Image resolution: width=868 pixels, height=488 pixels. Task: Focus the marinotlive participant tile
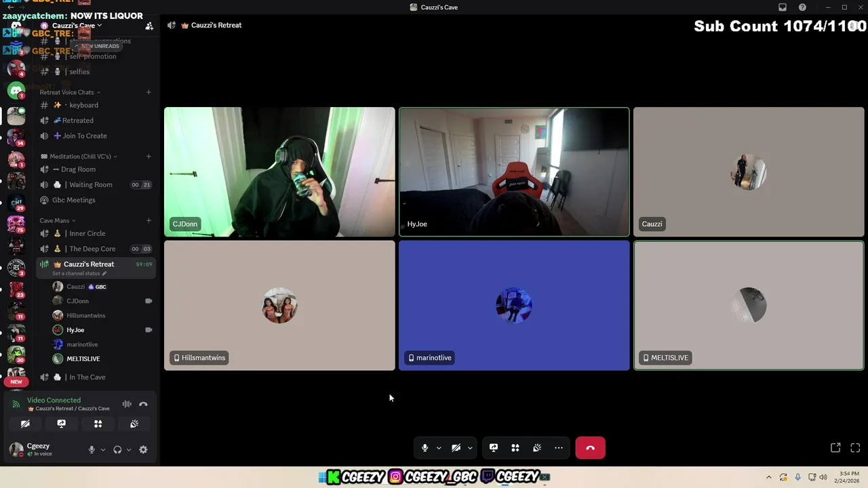[x=514, y=305]
